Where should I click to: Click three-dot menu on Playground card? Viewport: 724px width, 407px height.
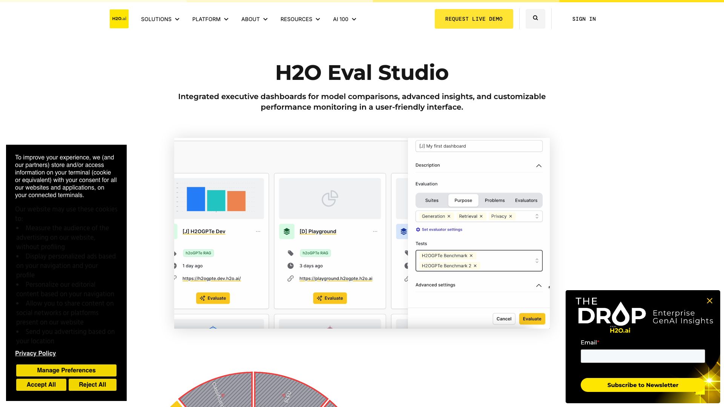pyautogui.click(x=375, y=231)
